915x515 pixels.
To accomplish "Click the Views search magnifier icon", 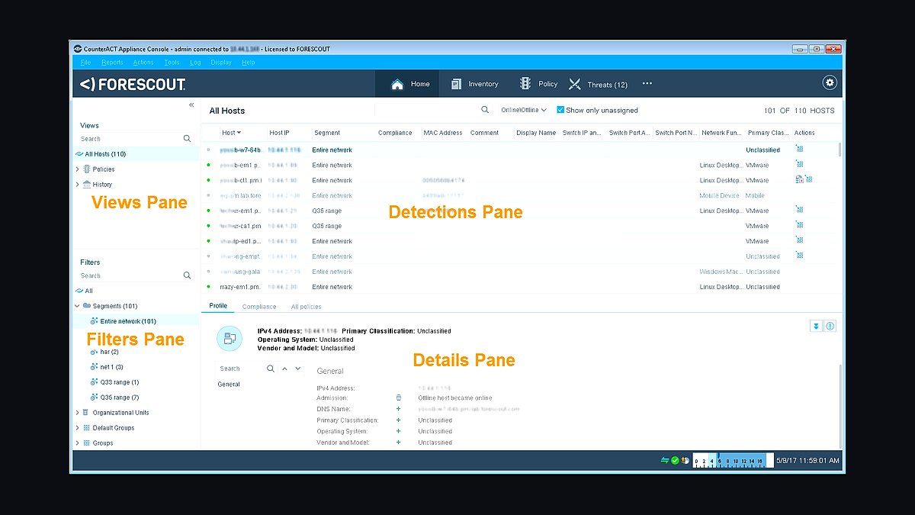I will (x=187, y=139).
